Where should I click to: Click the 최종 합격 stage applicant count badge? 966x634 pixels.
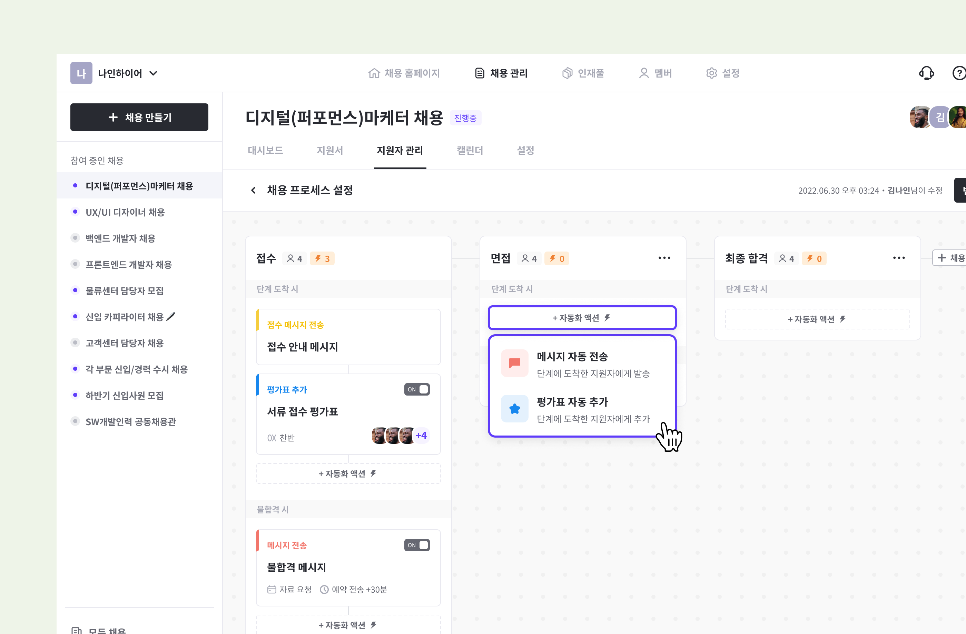787,259
